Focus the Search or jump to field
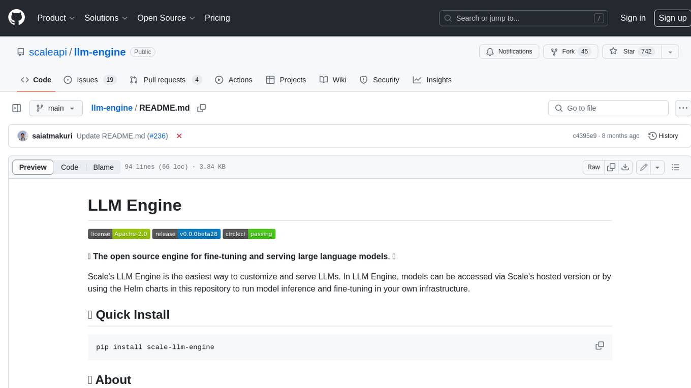 [524, 18]
